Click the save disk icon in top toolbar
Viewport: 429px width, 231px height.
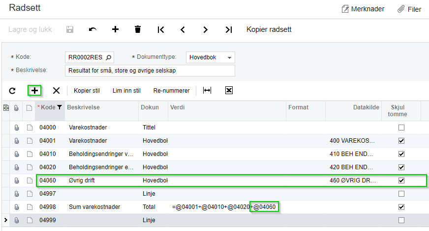70,29
